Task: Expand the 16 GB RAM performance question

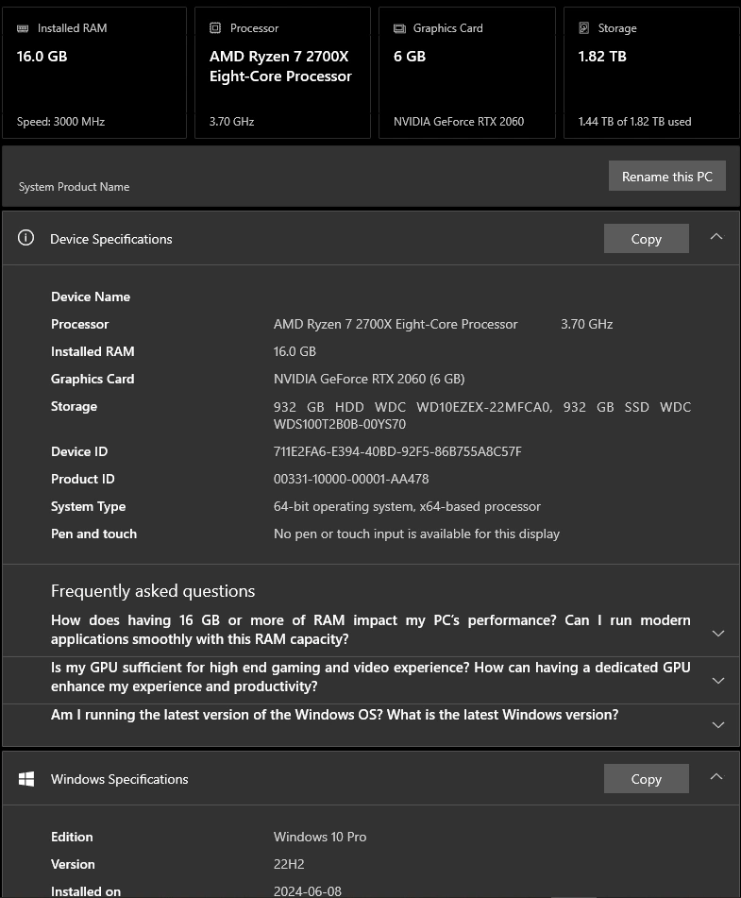Action: [718, 634]
